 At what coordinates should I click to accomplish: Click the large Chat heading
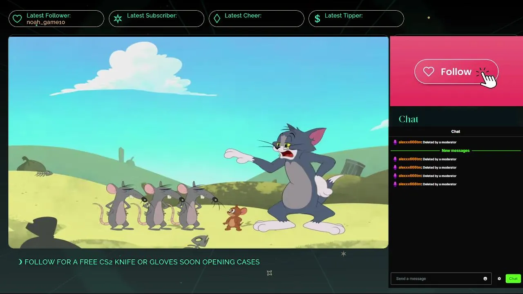pos(409,119)
